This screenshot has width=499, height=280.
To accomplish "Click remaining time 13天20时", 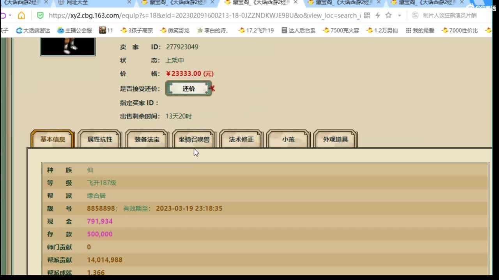I will (x=179, y=116).
